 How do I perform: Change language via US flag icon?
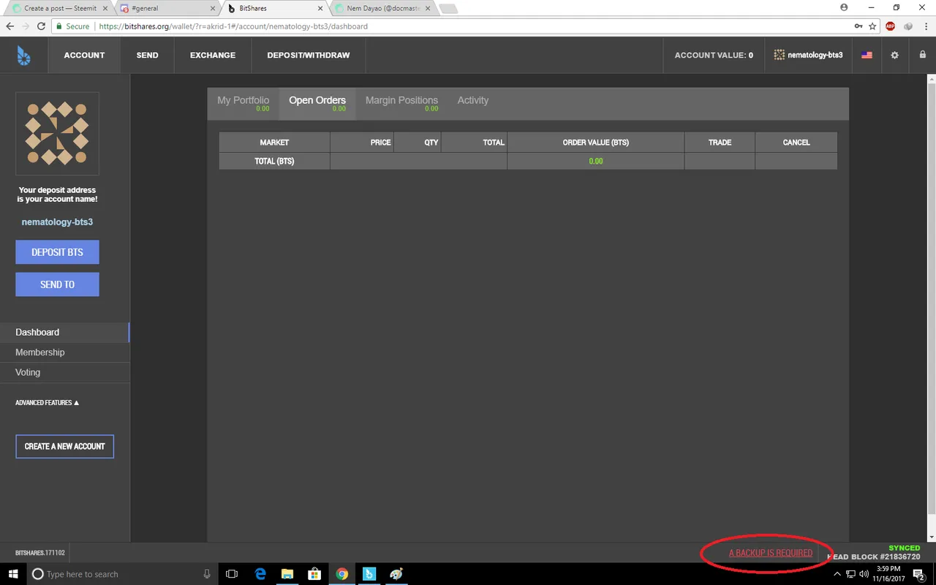[867, 55]
